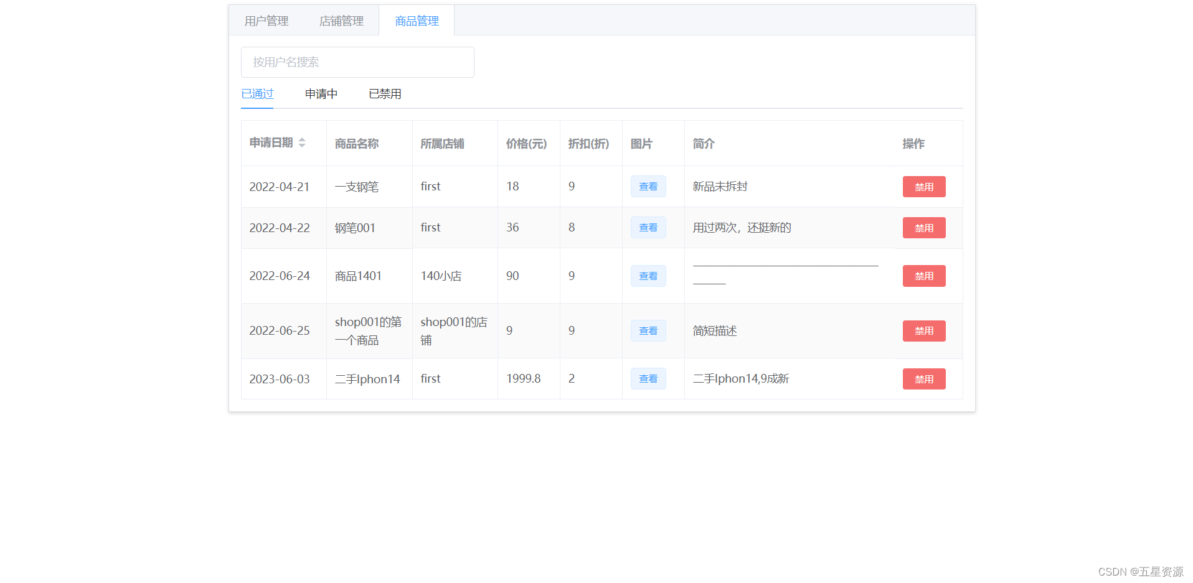Click the descending sort arrow on 申请日期
1193x583 pixels.
(302, 147)
